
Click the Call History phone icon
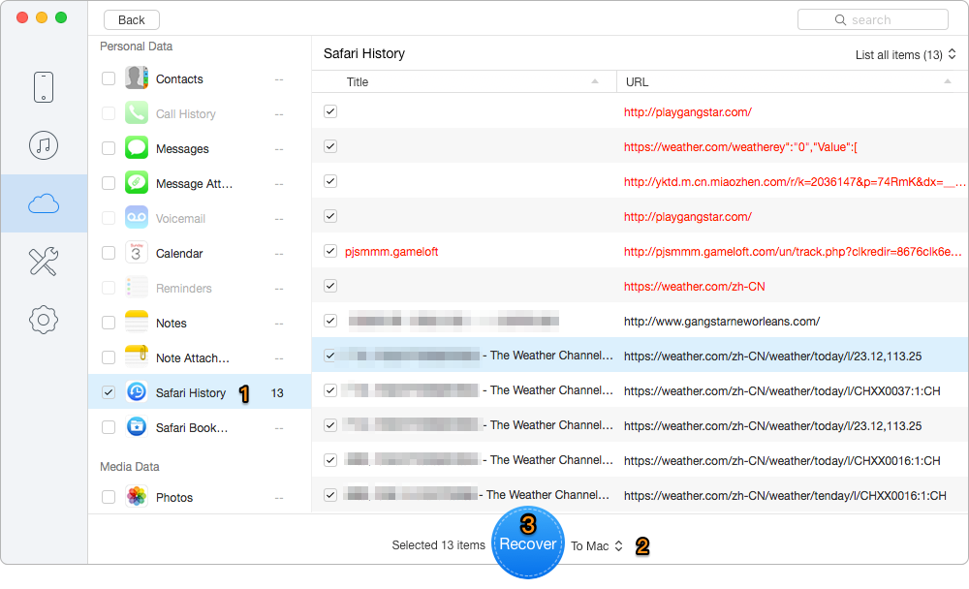tap(137, 113)
